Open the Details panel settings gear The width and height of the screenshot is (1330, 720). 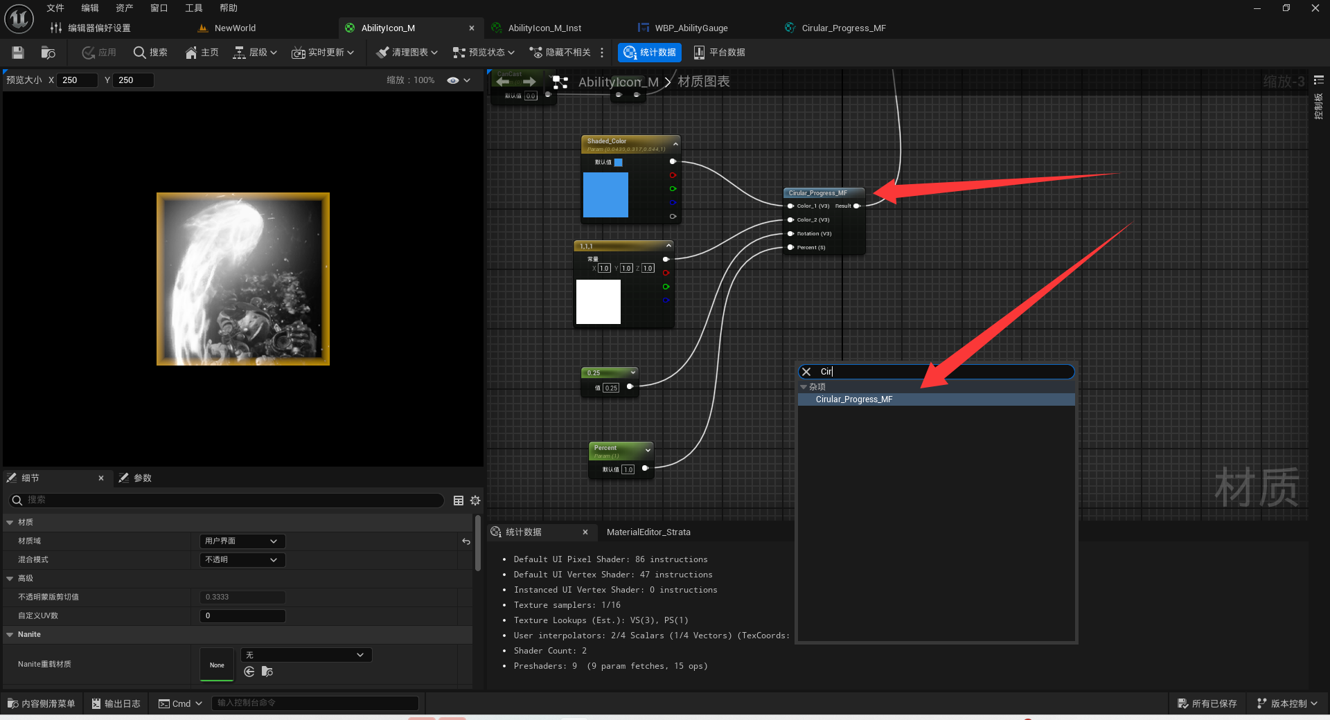click(x=475, y=501)
